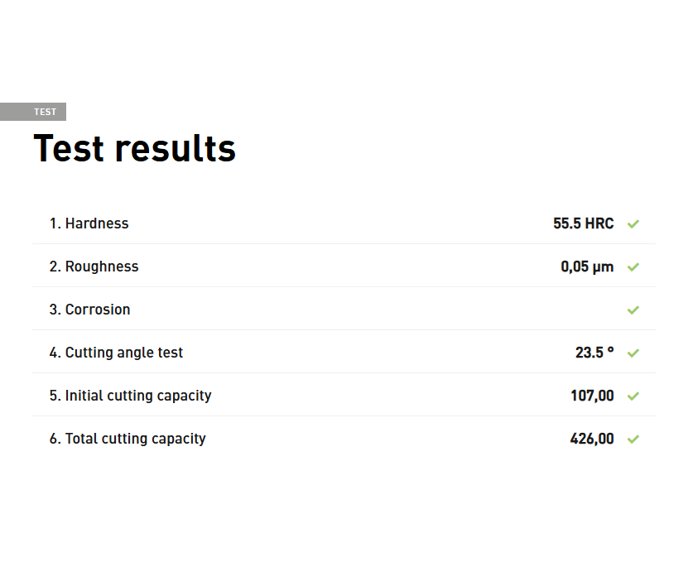Click the 426,00 total capacity value
Image resolution: width=693 pixels, height=586 pixels.
(592, 439)
